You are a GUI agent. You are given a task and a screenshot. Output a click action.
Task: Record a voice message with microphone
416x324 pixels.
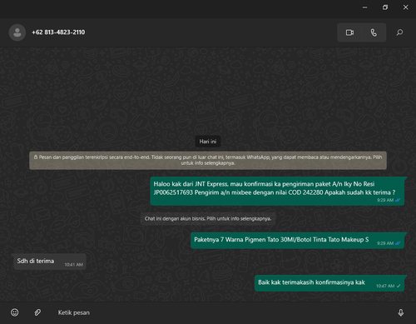pyautogui.click(x=401, y=312)
